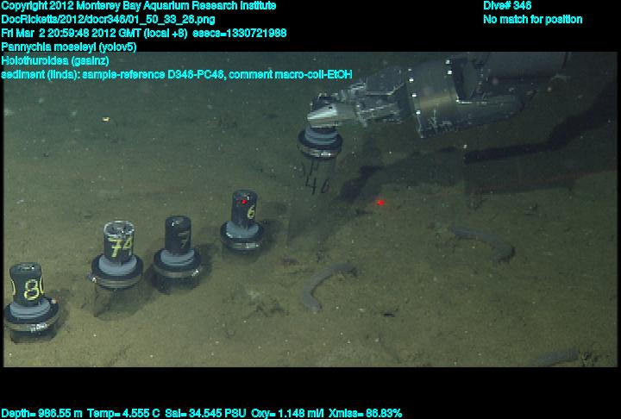Click the robotic manipulator arm
This screenshot has width=621, height=419.
tap(437, 95)
